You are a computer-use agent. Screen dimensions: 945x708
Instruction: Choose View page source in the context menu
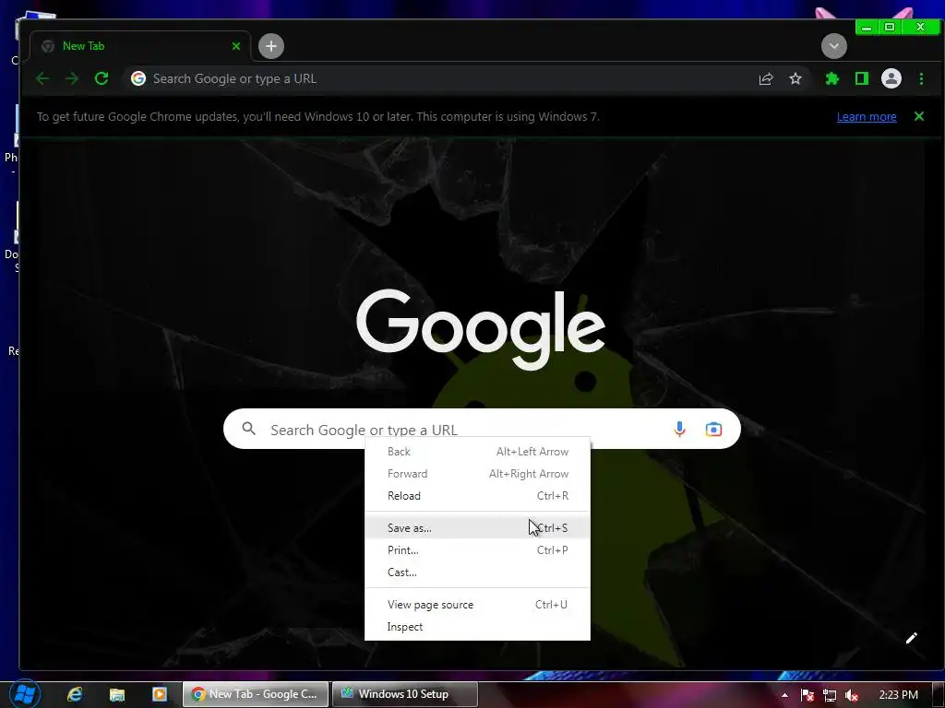[477, 605]
